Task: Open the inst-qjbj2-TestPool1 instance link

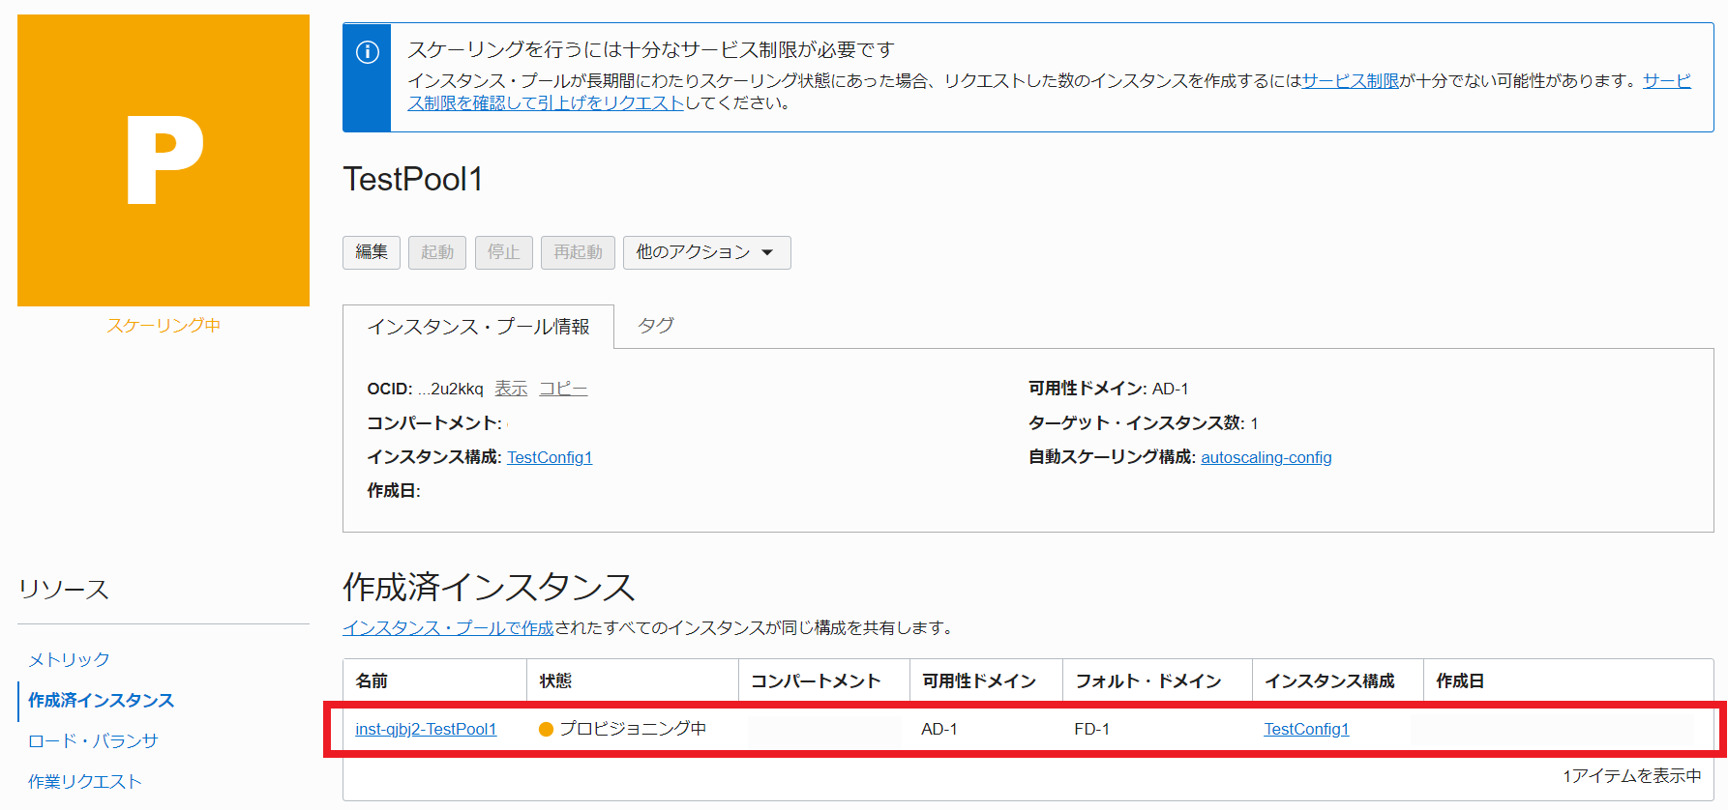Action: 426,729
